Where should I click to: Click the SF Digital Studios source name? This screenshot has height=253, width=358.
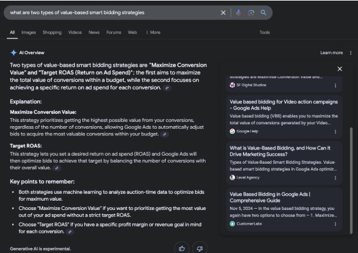point(251,85)
